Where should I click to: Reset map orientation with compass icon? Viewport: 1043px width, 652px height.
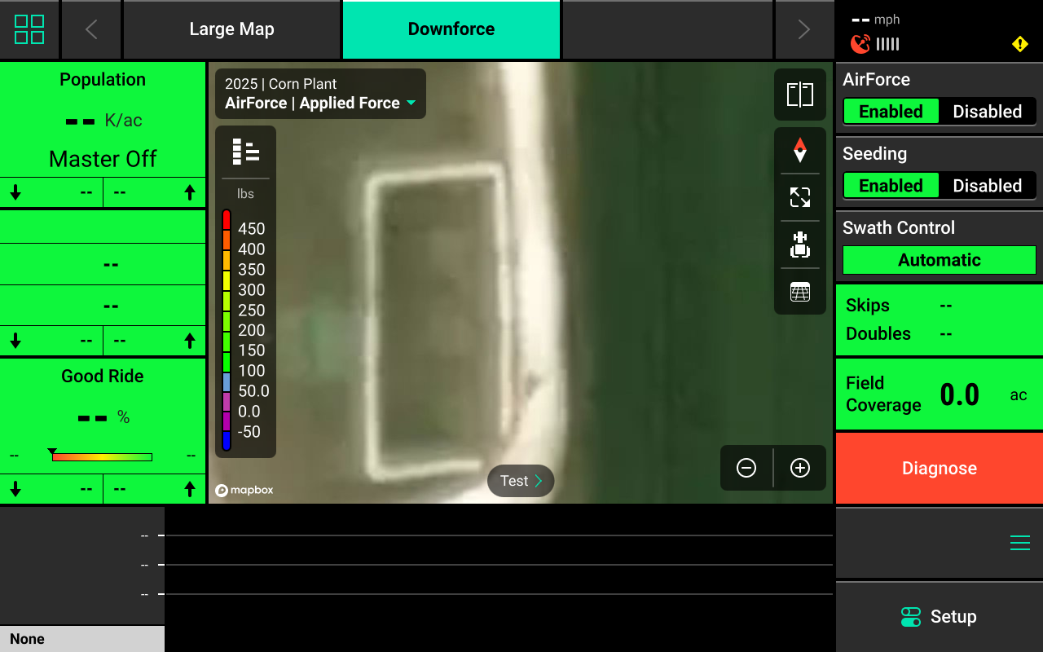pos(799,150)
